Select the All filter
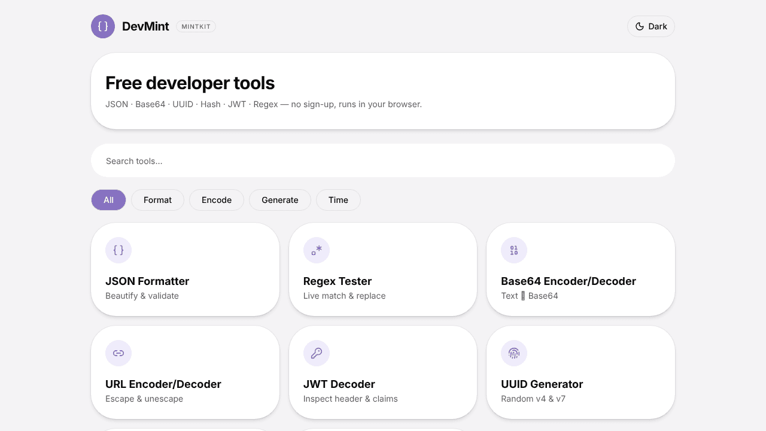The width and height of the screenshot is (766, 431). click(108, 200)
